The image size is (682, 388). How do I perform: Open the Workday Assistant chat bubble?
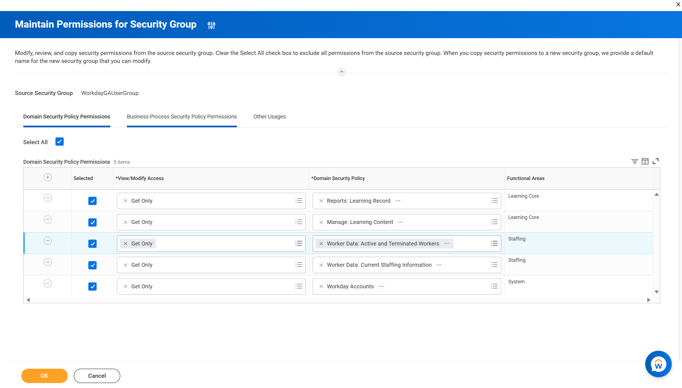coord(658,364)
